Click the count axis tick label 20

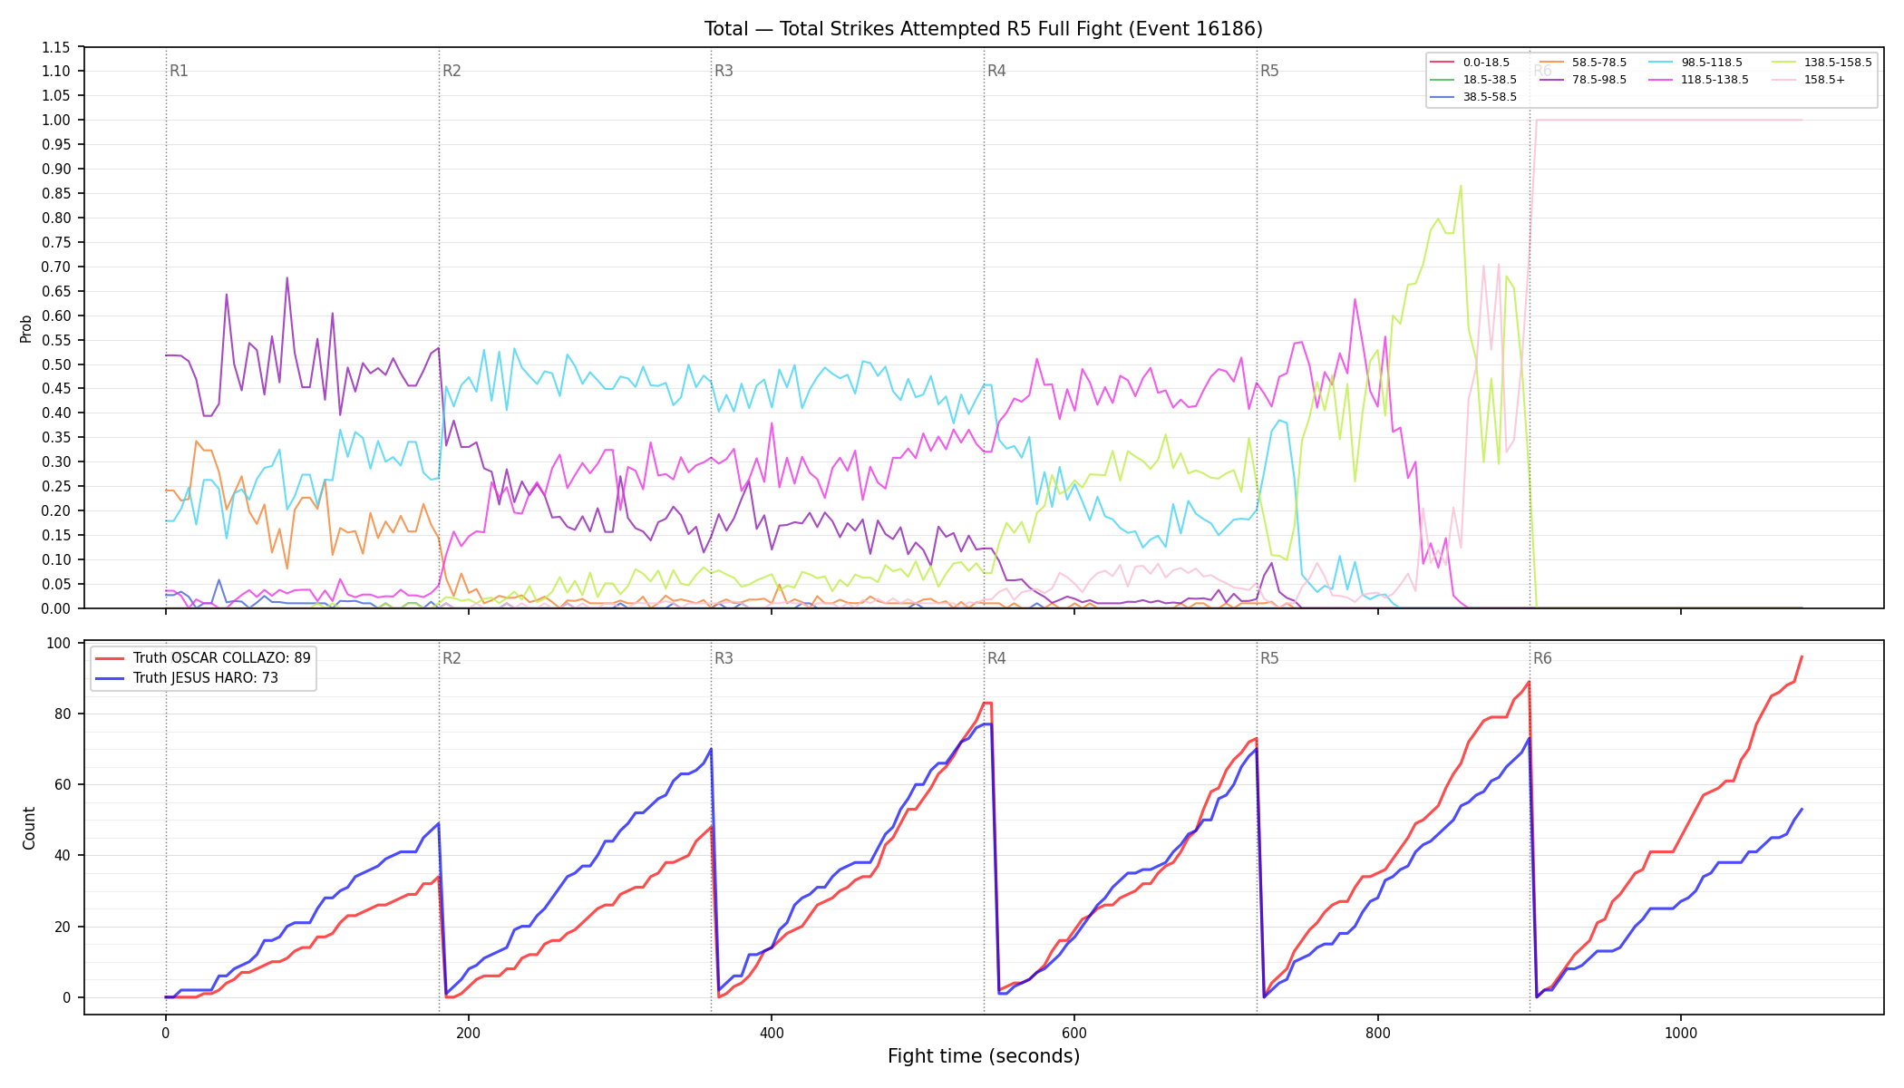63,927
